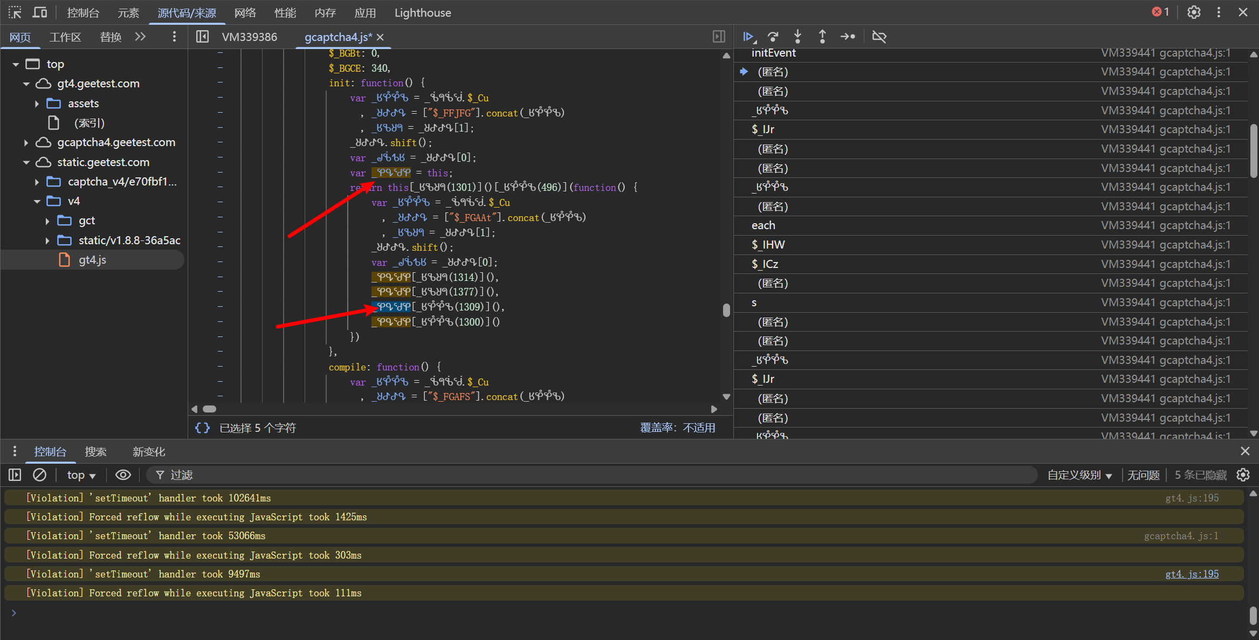Follow the underlined gt4.js:195 source link
1259x640 pixels.
(x=1192, y=574)
